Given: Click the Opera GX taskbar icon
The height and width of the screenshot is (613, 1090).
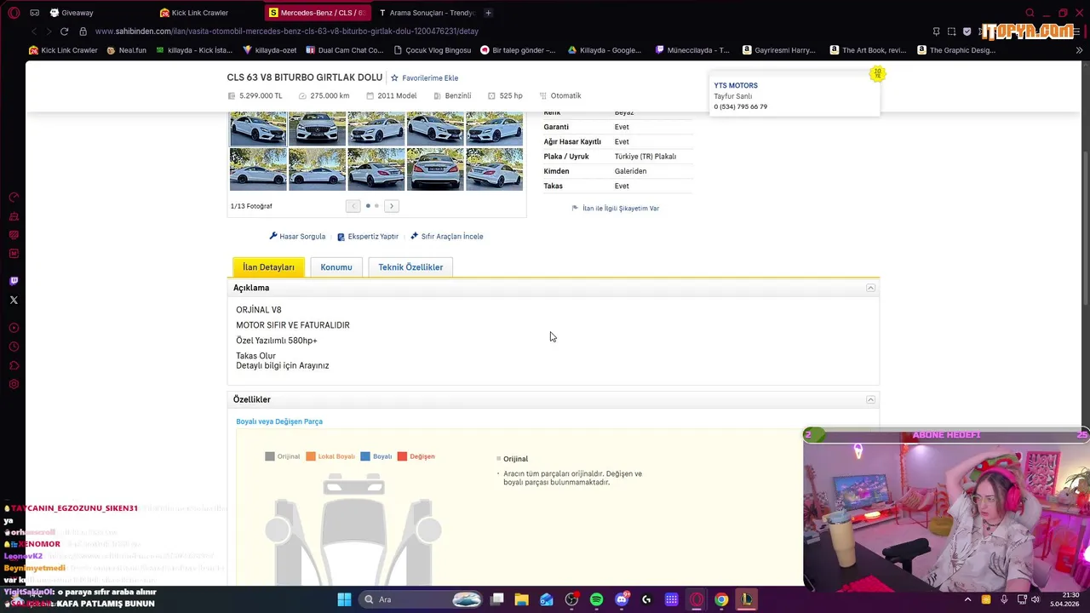Looking at the screenshot, I should tap(697, 599).
